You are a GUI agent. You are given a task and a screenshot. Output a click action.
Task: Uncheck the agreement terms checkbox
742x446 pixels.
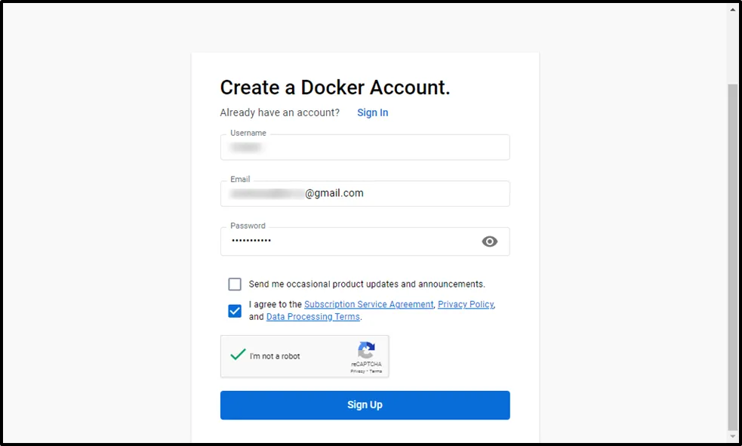[x=235, y=311]
